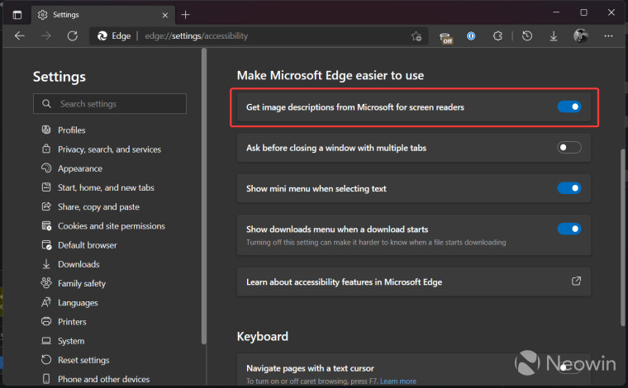Click the vertical tabs icon in title bar
This screenshot has height=388, width=628.
click(x=17, y=15)
